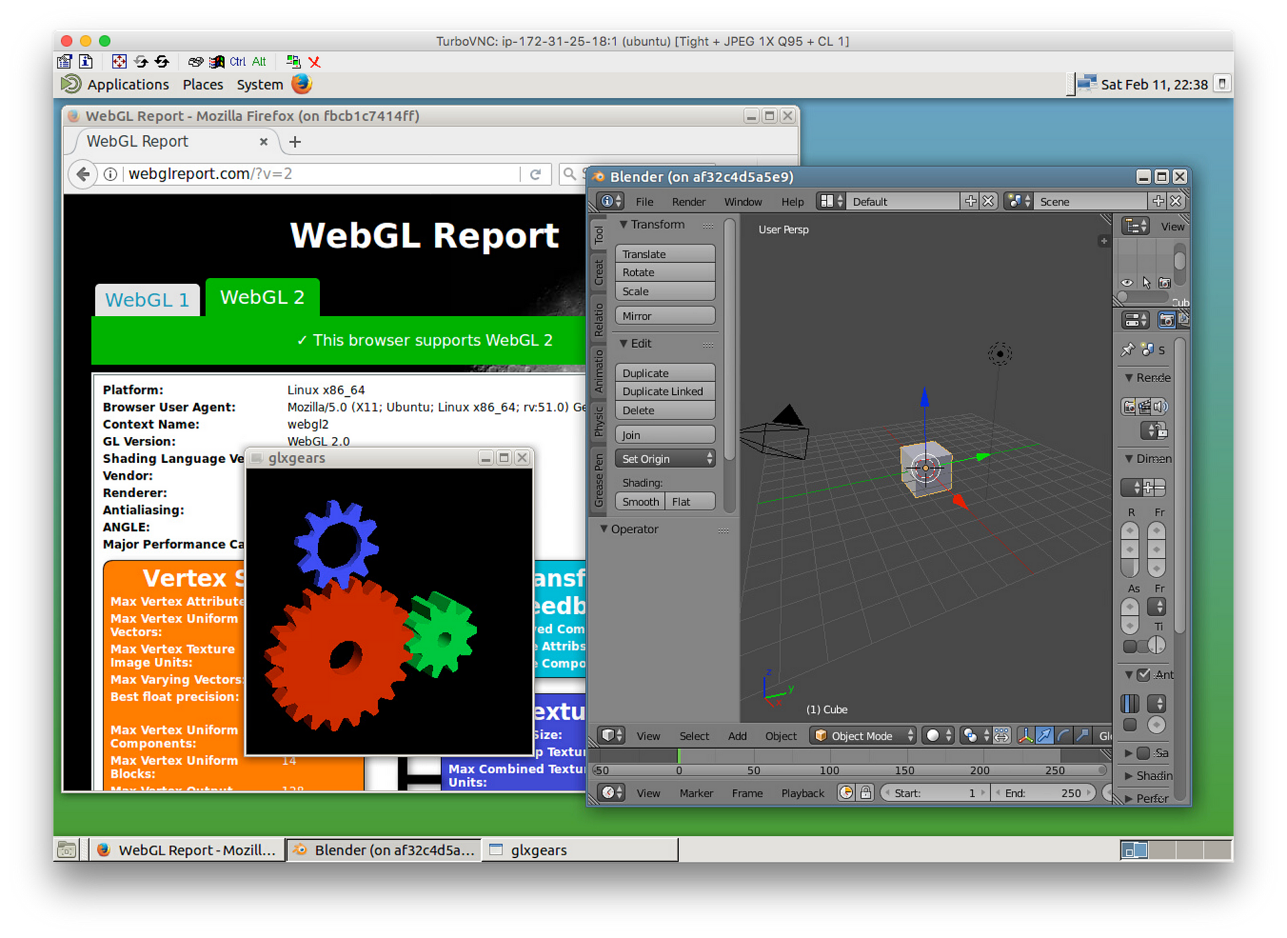The width and height of the screenshot is (1287, 938).
Task: Toggle timeline preview range clock icon
Action: coord(846,793)
